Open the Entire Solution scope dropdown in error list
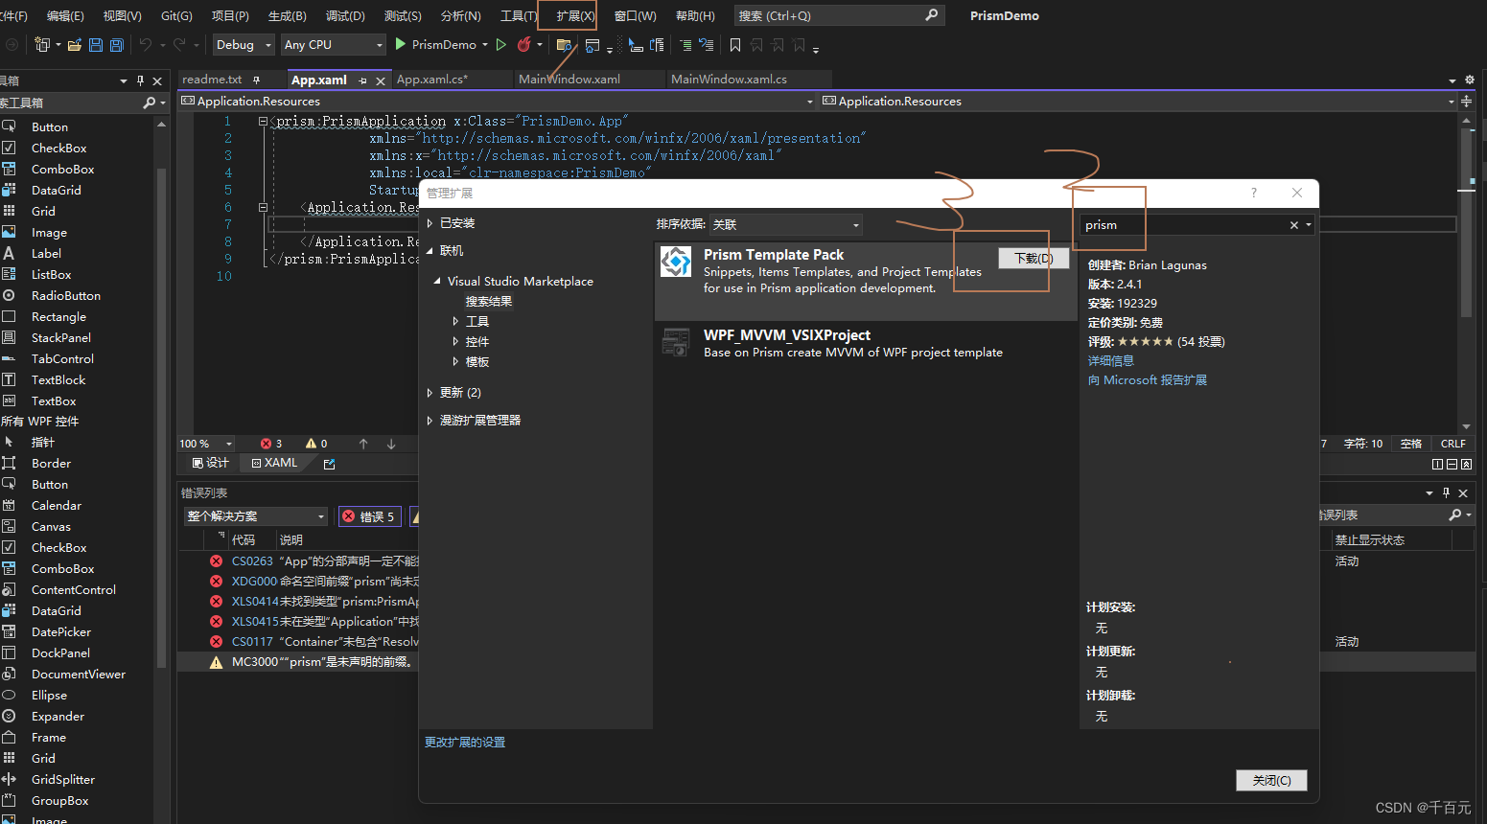Viewport: 1487px width, 824px height. 256,516
